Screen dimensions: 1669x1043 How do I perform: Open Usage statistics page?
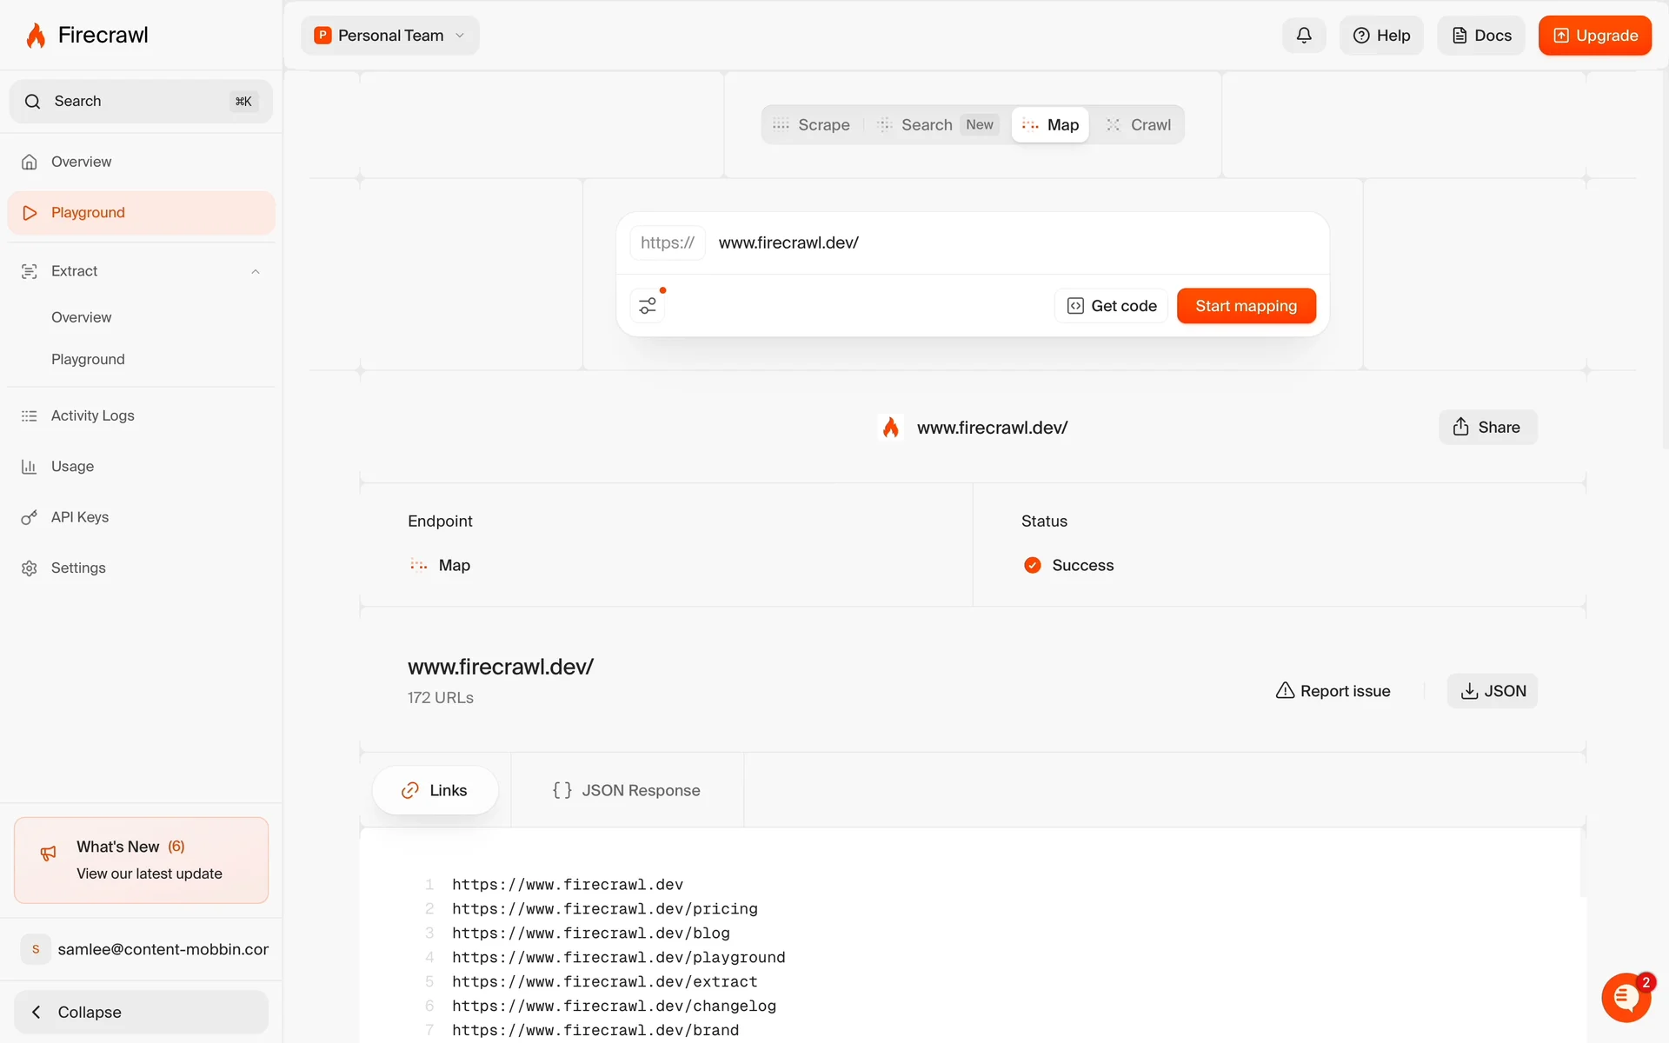72,467
